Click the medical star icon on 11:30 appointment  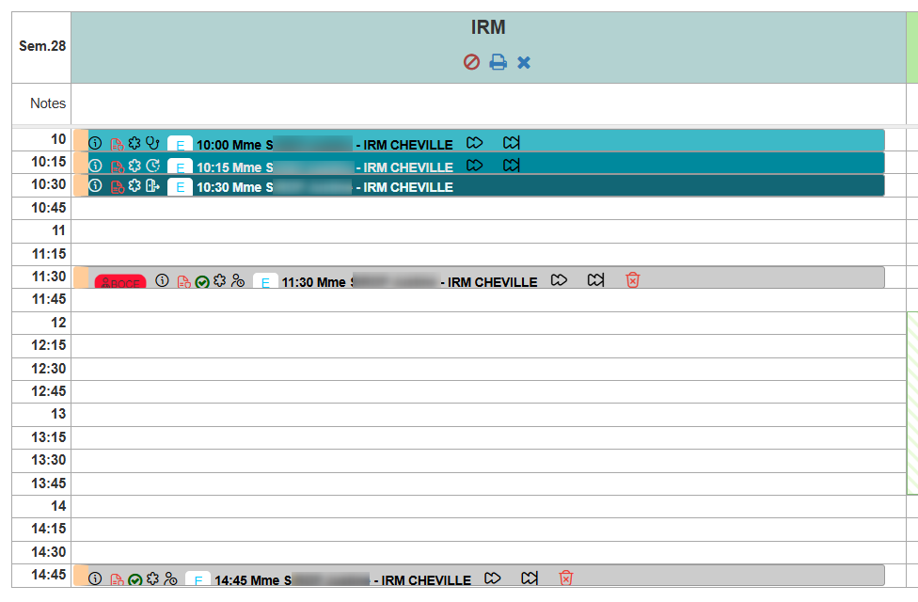[219, 280]
